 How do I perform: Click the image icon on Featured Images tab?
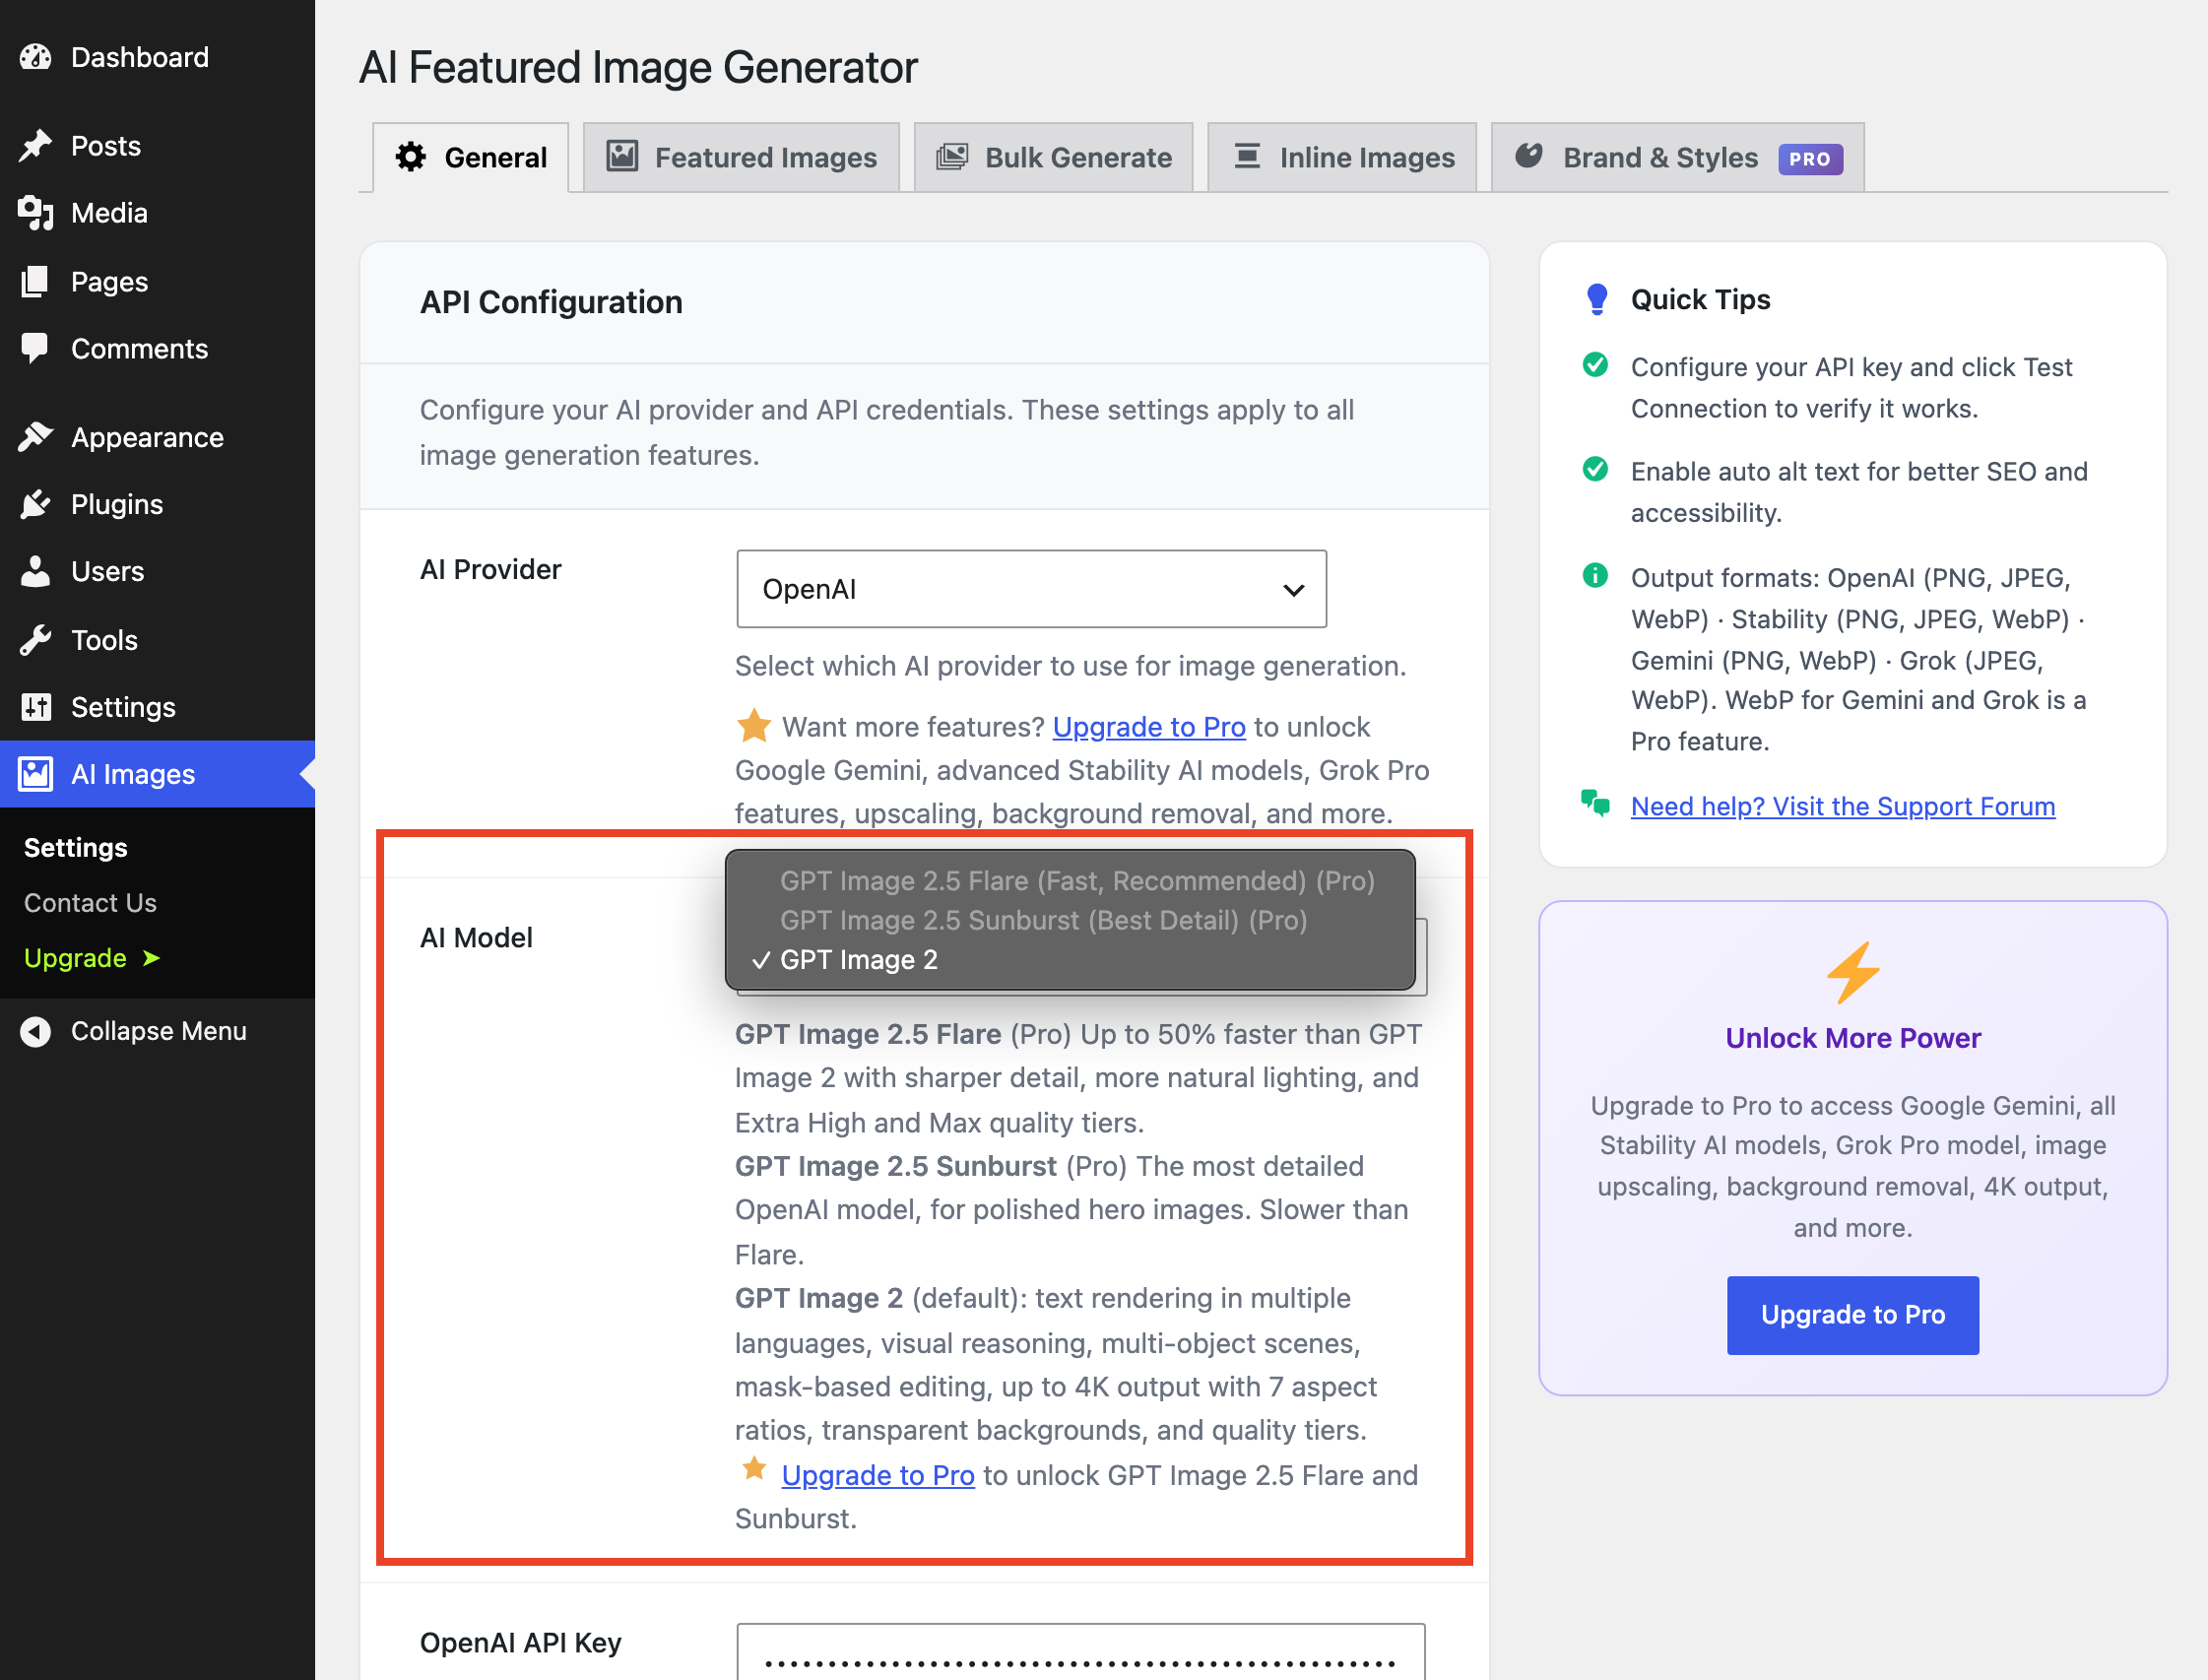click(x=622, y=156)
